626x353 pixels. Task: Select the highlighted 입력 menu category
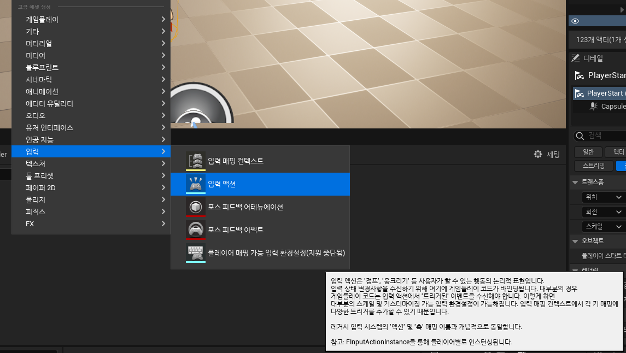(91, 151)
